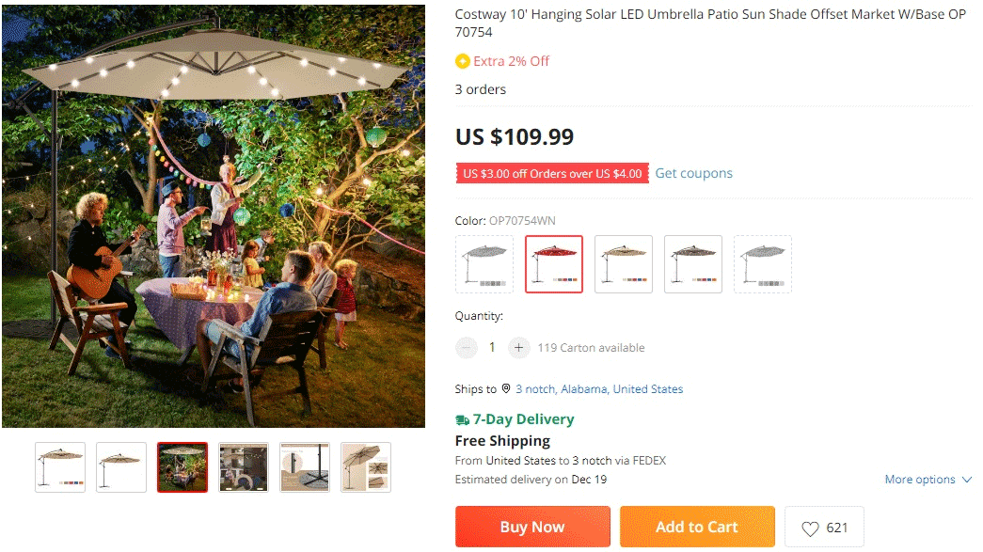Viewport: 983px width, 552px height.
Task: Show the second plain umbrella thumbnail
Action: (x=121, y=467)
